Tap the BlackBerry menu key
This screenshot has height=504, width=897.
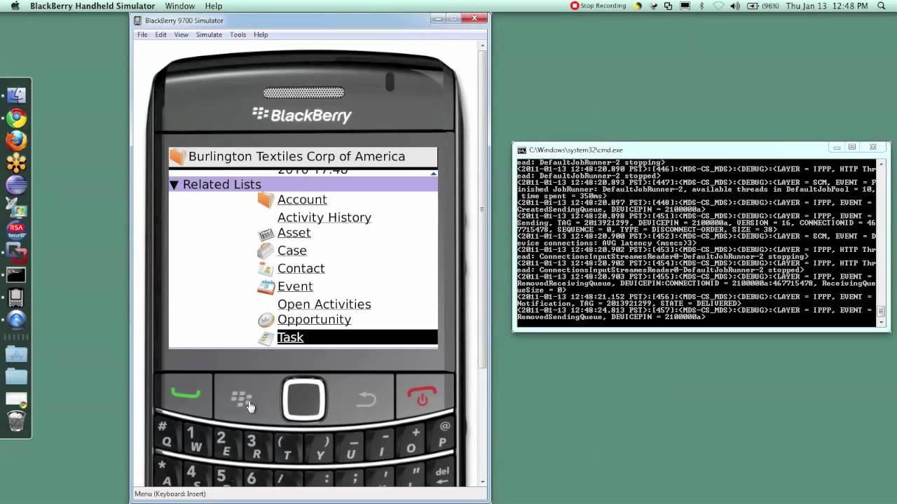pos(242,399)
